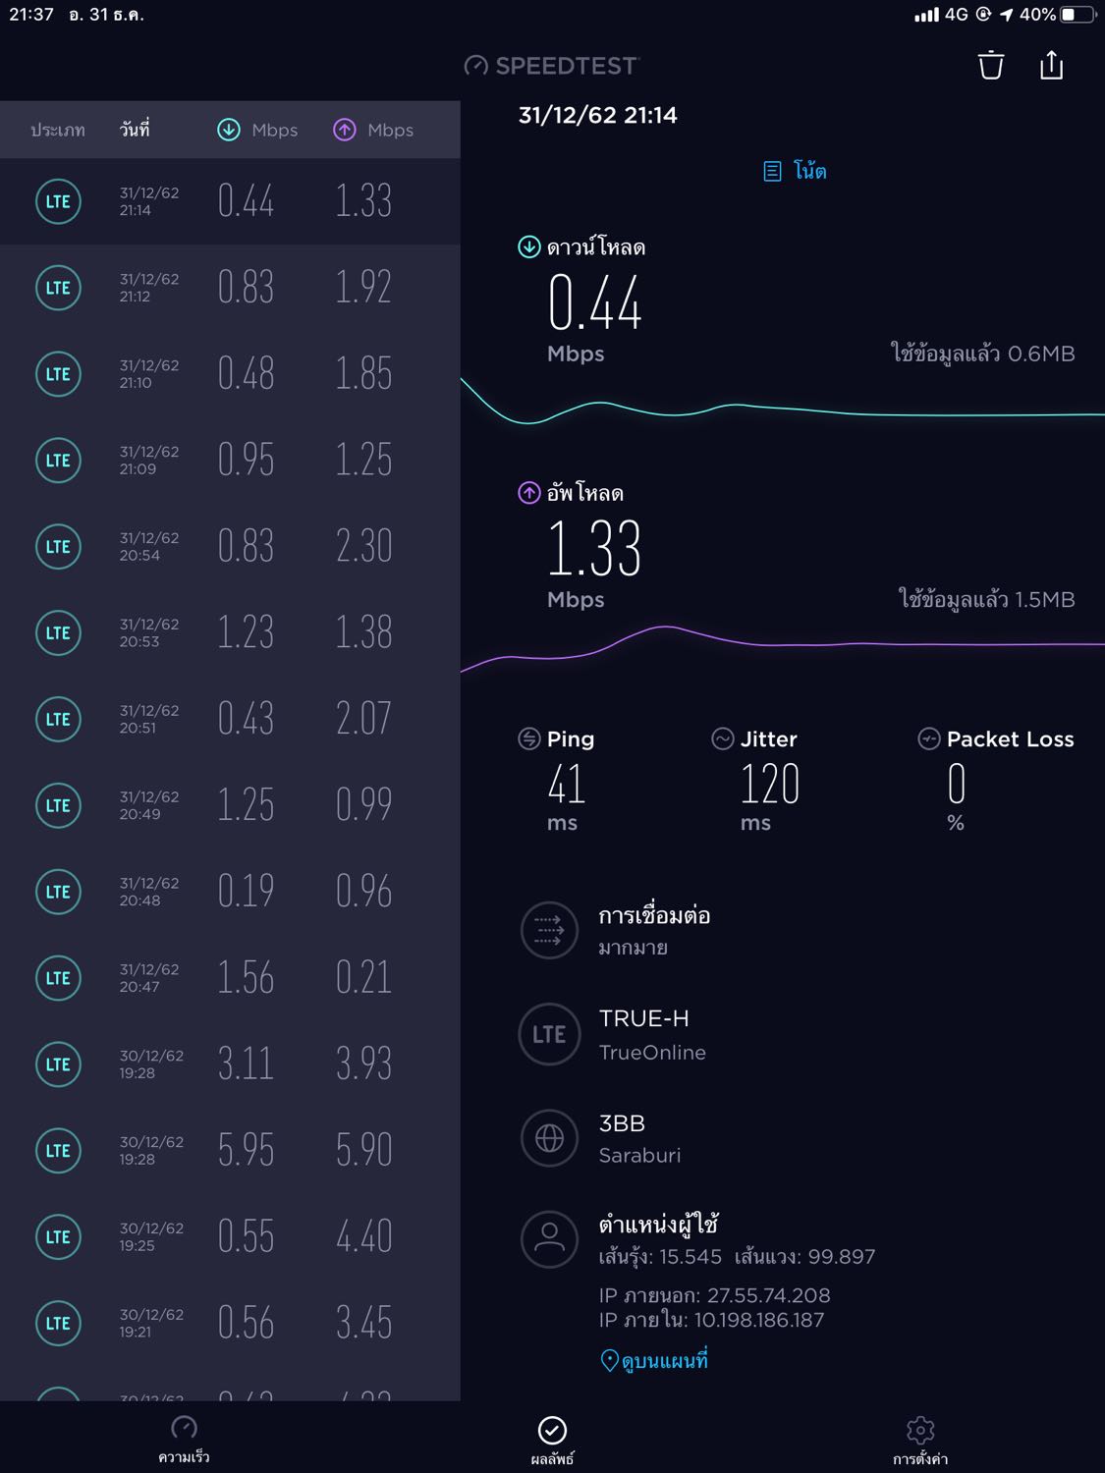Tap the Ping icon

pyautogui.click(x=529, y=738)
